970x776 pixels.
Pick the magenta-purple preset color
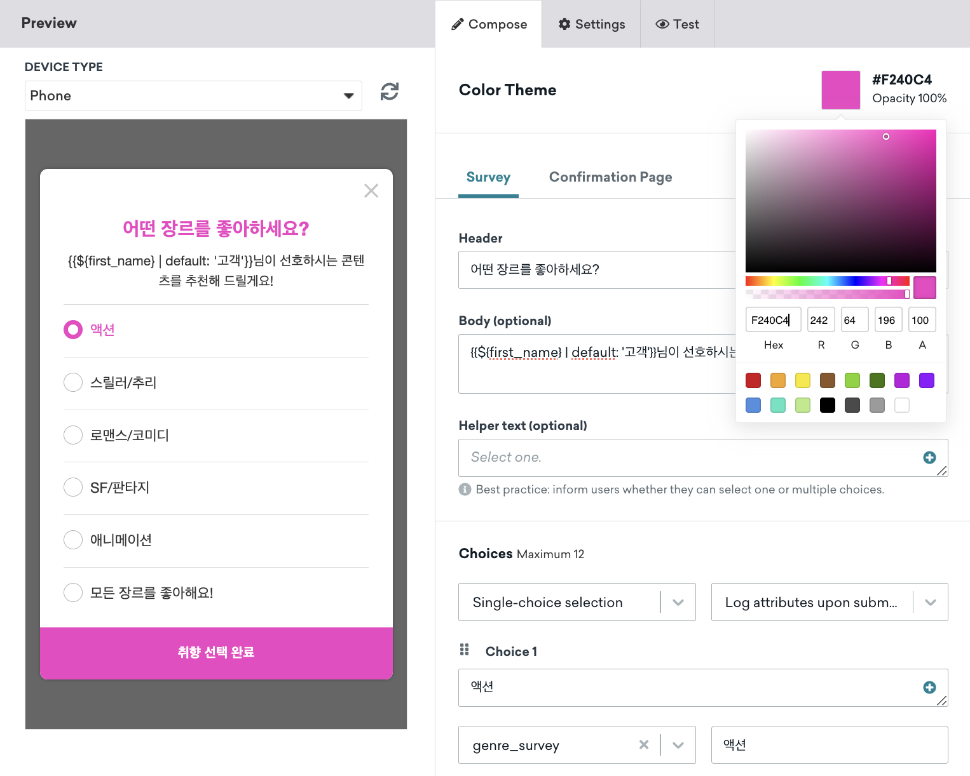[x=902, y=380]
